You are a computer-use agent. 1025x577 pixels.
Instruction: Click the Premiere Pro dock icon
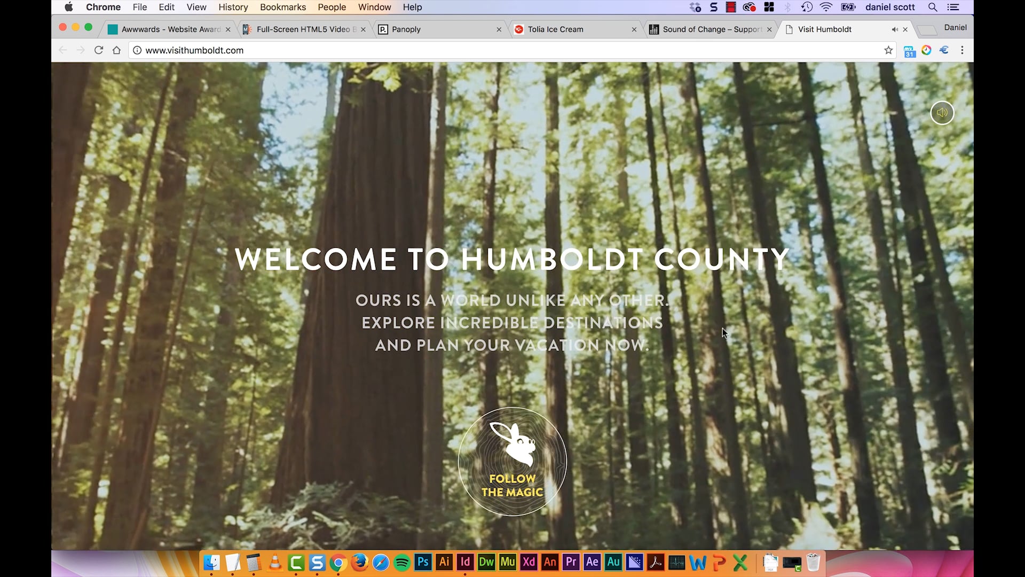coord(572,562)
